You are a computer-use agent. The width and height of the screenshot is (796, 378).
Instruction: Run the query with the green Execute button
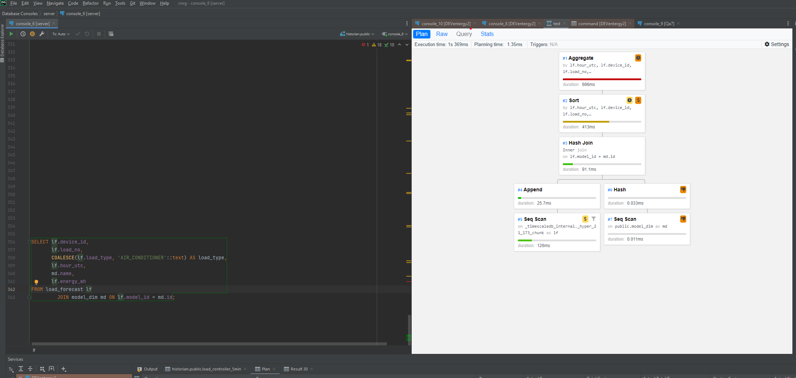tap(11, 34)
